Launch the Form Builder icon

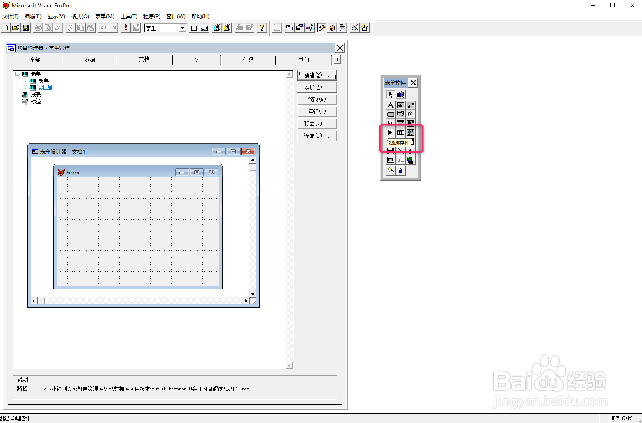(355, 28)
